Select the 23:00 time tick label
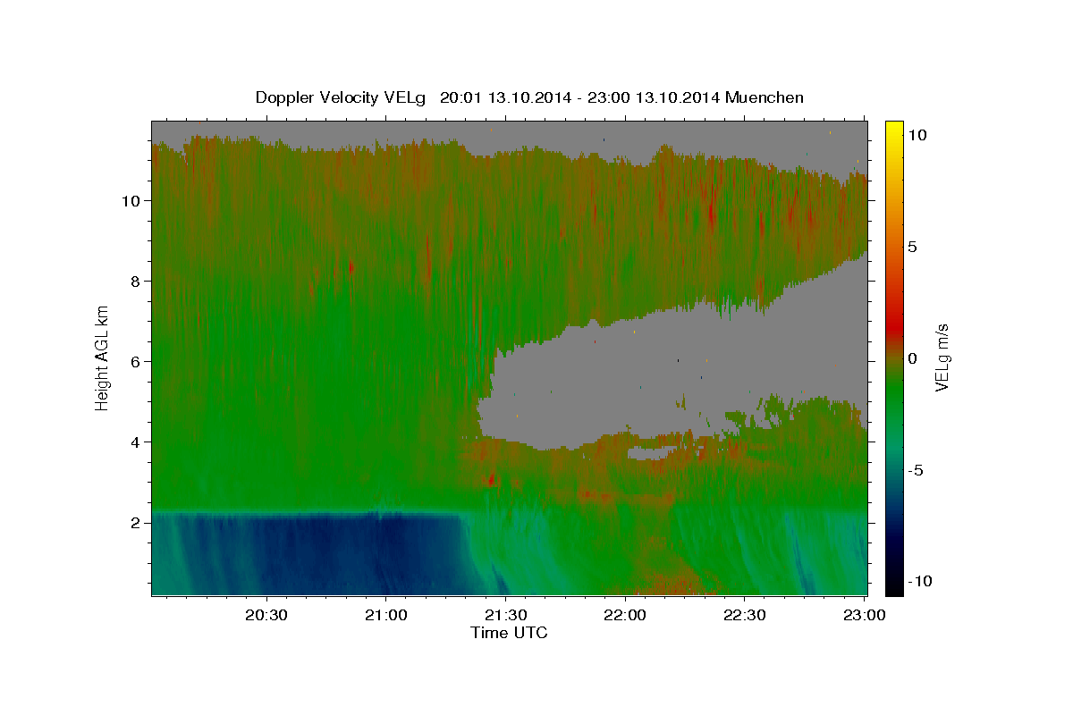 tap(864, 615)
